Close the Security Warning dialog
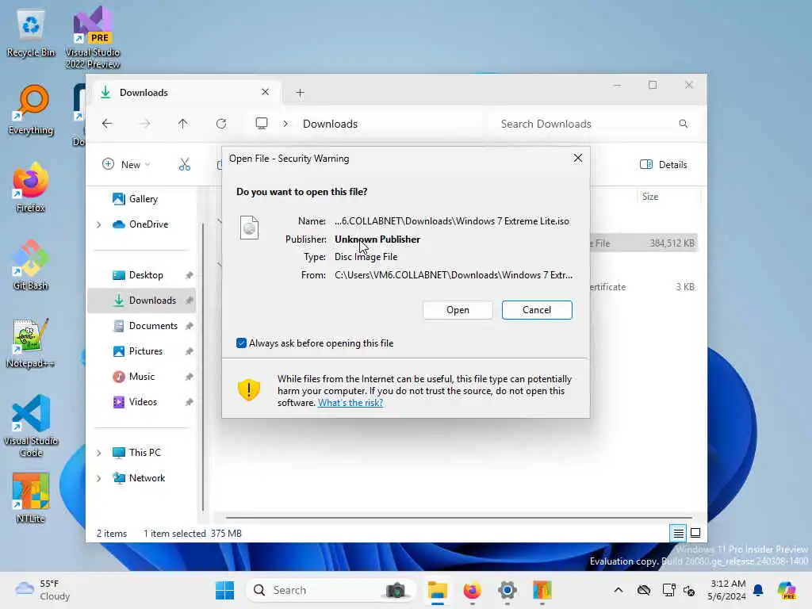812x609 pixels. (578, 158)
